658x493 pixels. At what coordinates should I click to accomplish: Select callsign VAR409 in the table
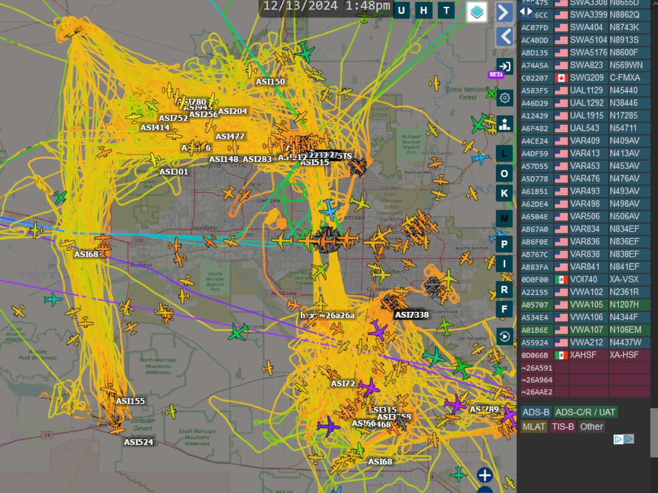pyautogui.click(x=585, y=141)
